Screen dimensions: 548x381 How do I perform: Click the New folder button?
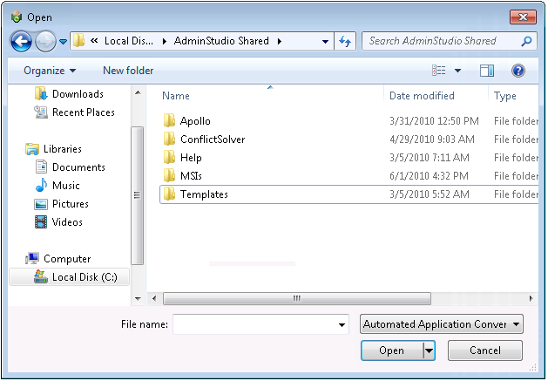coord(128,71)
